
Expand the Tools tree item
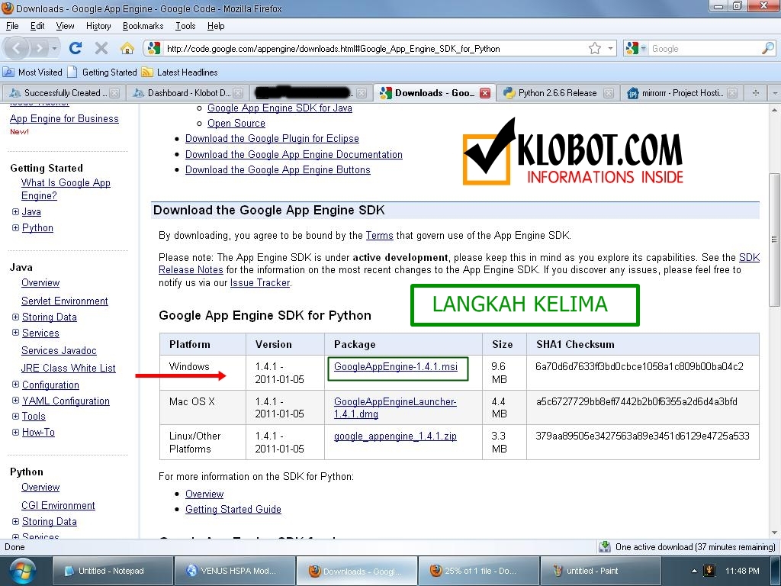pyautogui.click(x=15, y=416)
